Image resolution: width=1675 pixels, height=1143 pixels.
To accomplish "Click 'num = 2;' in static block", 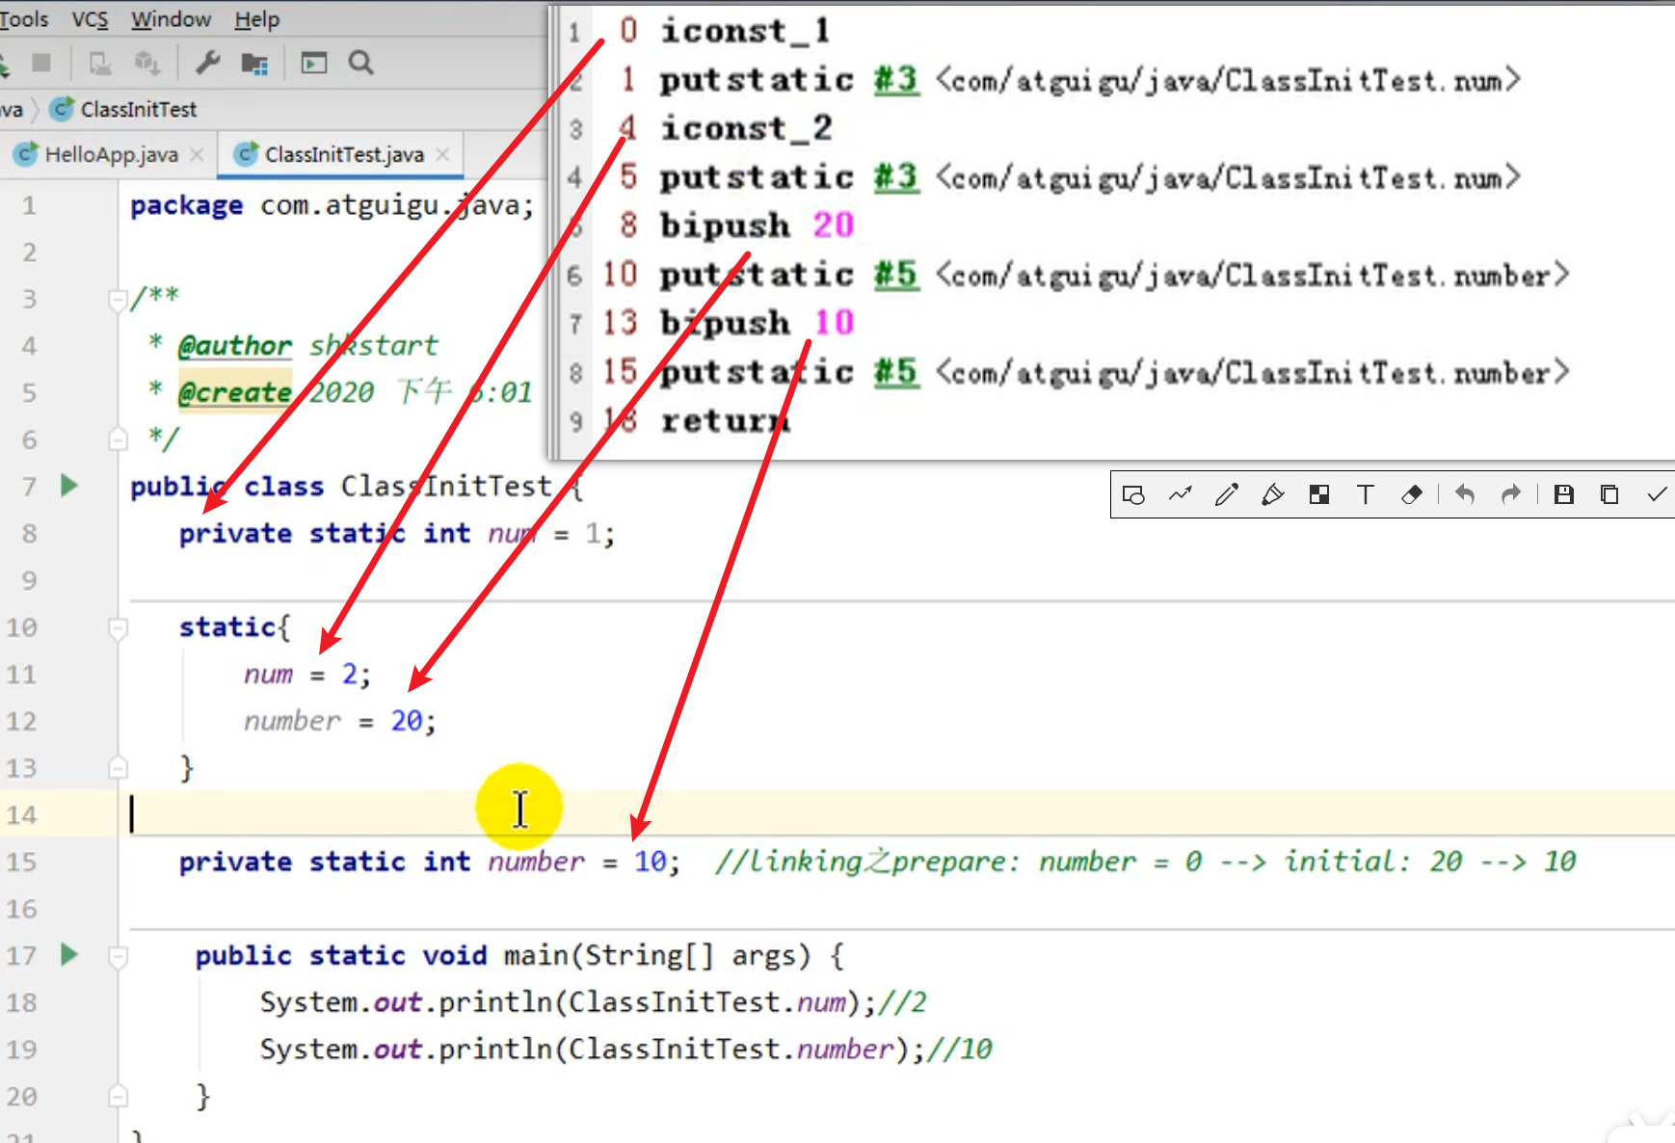I will click(306, 674).
